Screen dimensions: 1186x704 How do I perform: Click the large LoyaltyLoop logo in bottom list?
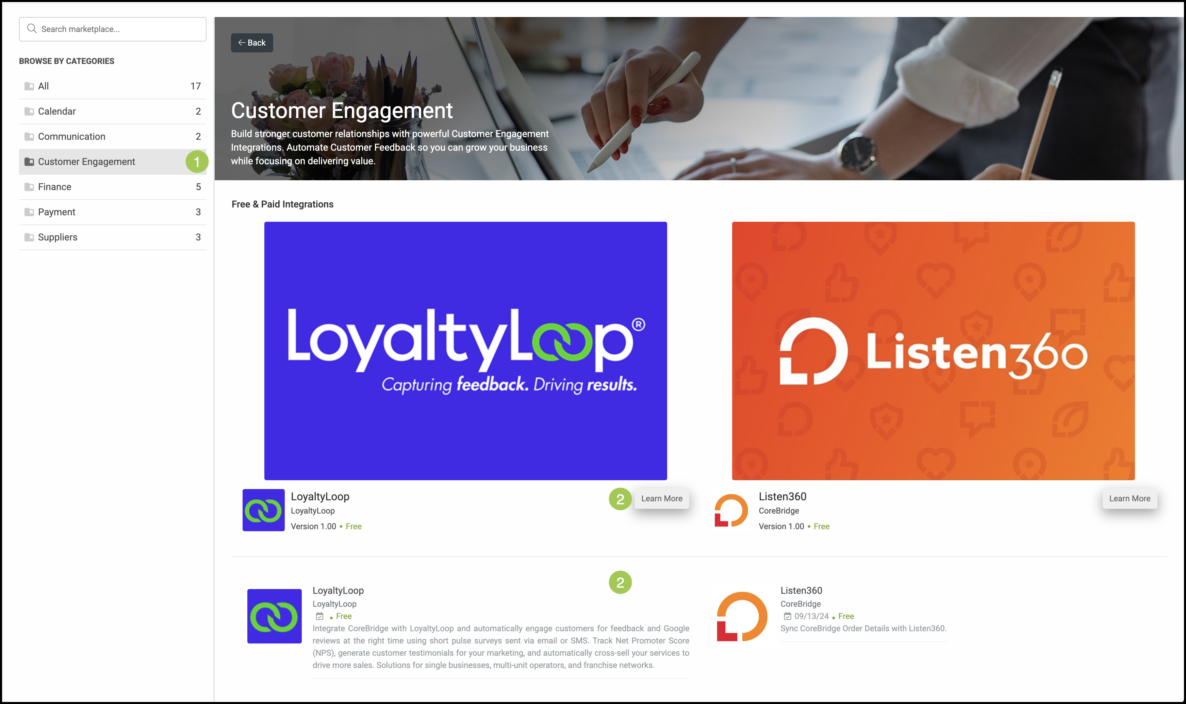coord(274,616)
